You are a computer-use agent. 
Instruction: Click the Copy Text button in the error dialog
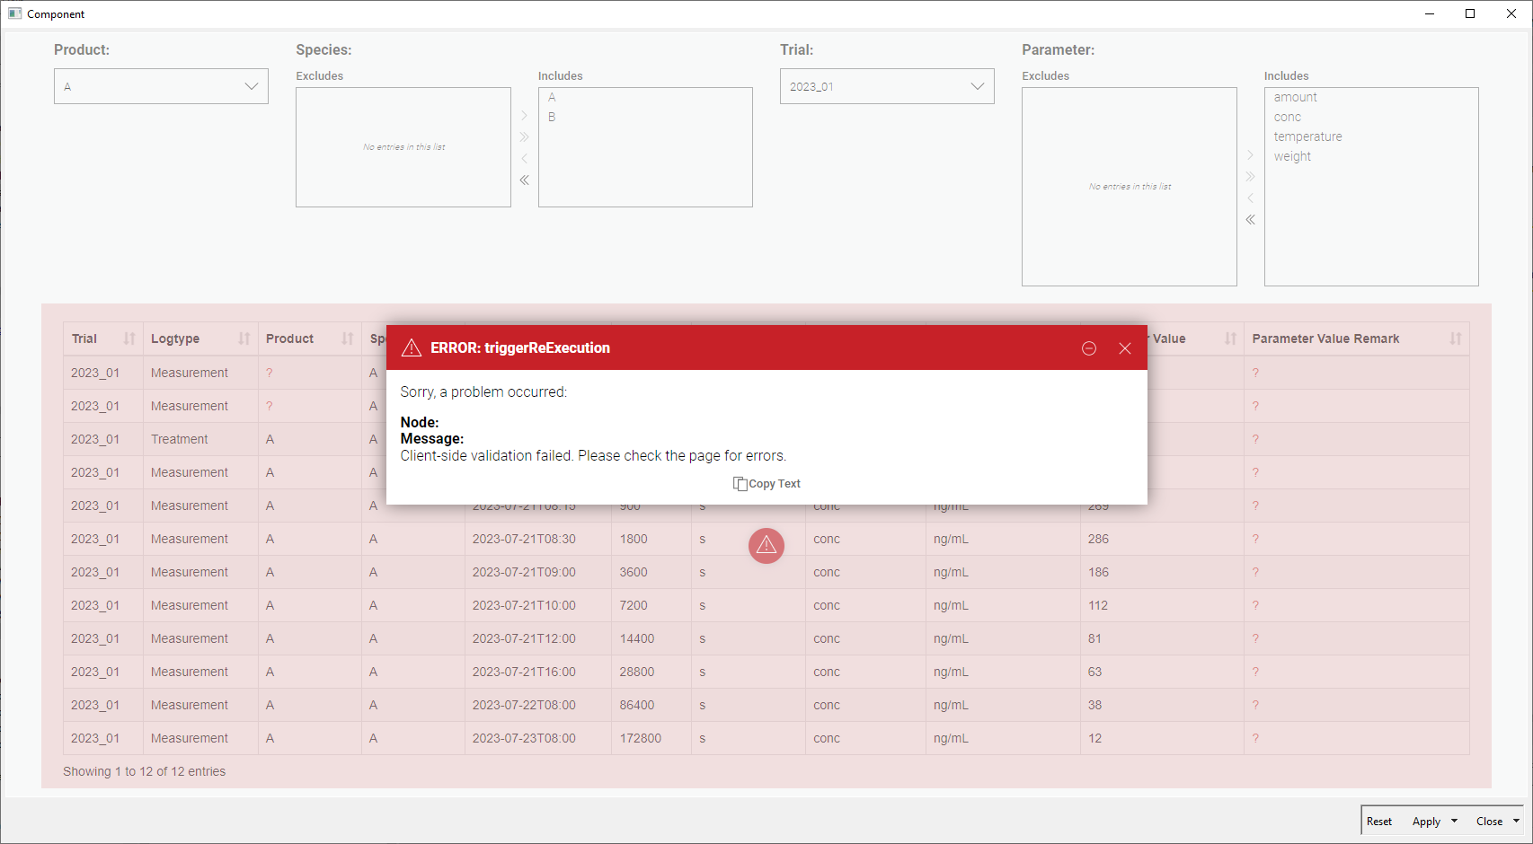click(766, 484)
